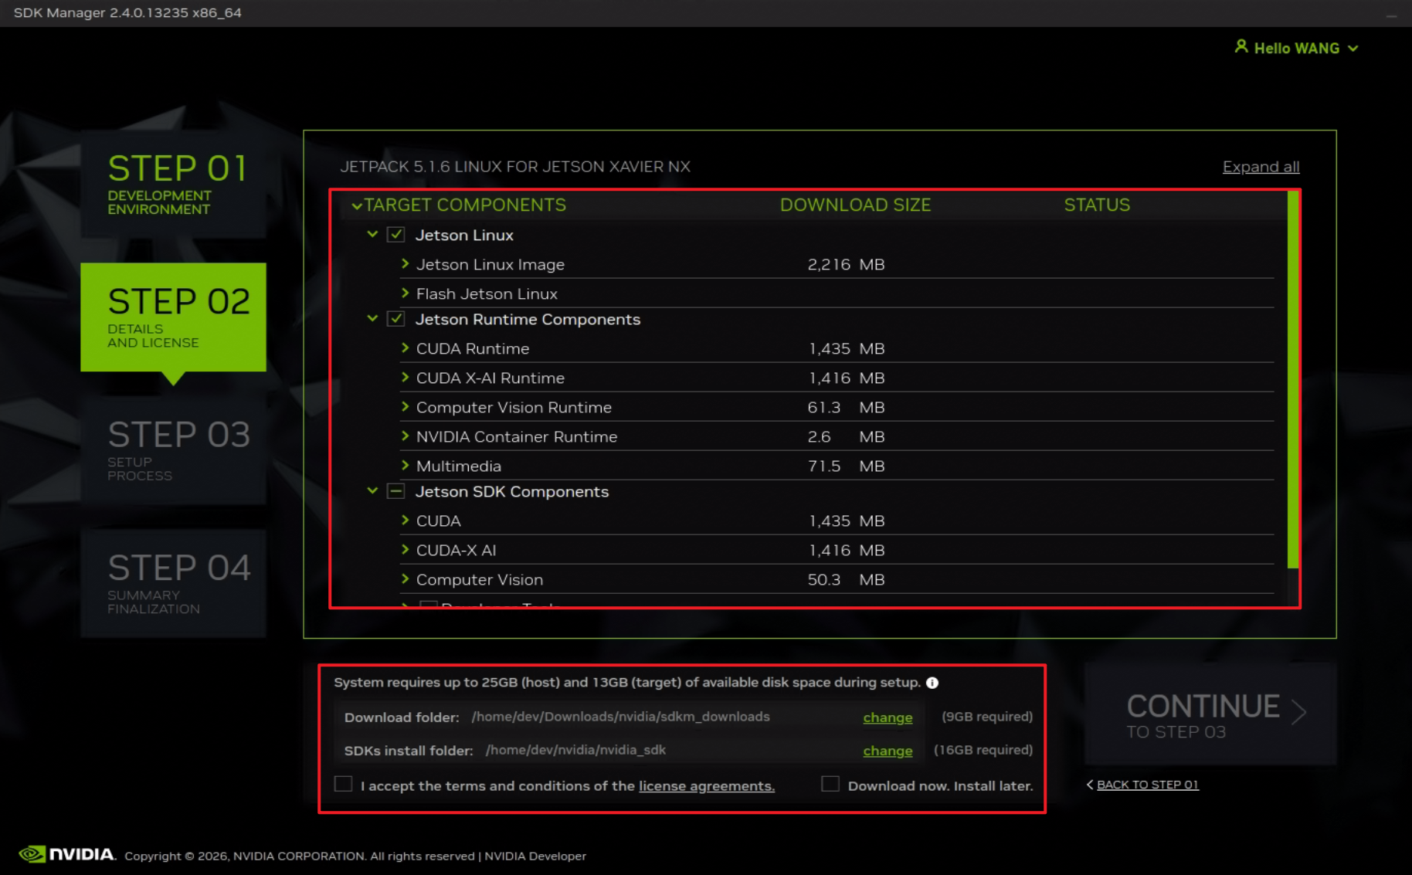Select Step 02 Details and License
1412x875 pixels.
tap(173, 317)
